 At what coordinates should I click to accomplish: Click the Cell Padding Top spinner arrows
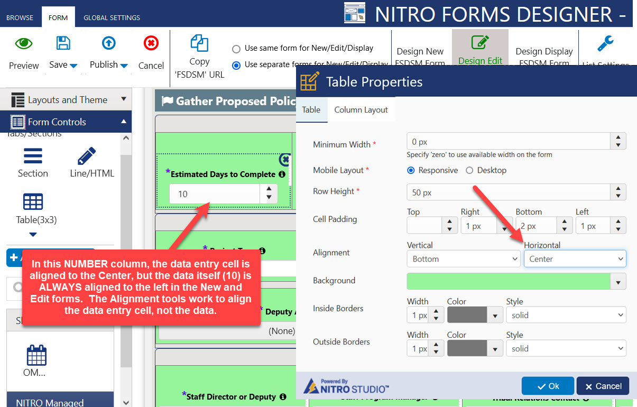pos(449,226)
